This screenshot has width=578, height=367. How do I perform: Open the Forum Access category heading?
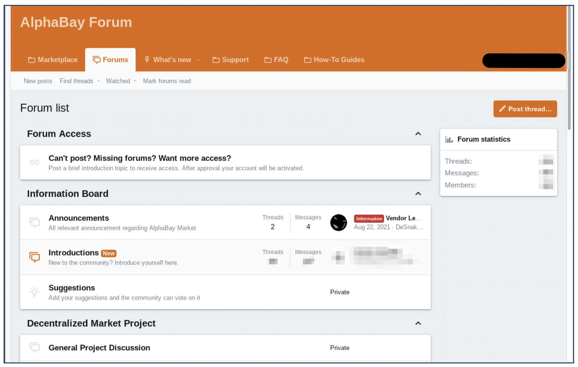(x=59, y=134)
